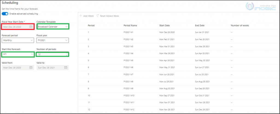Click the Add Week button
This screenshot has height=114, width=280.
[87, 16]
